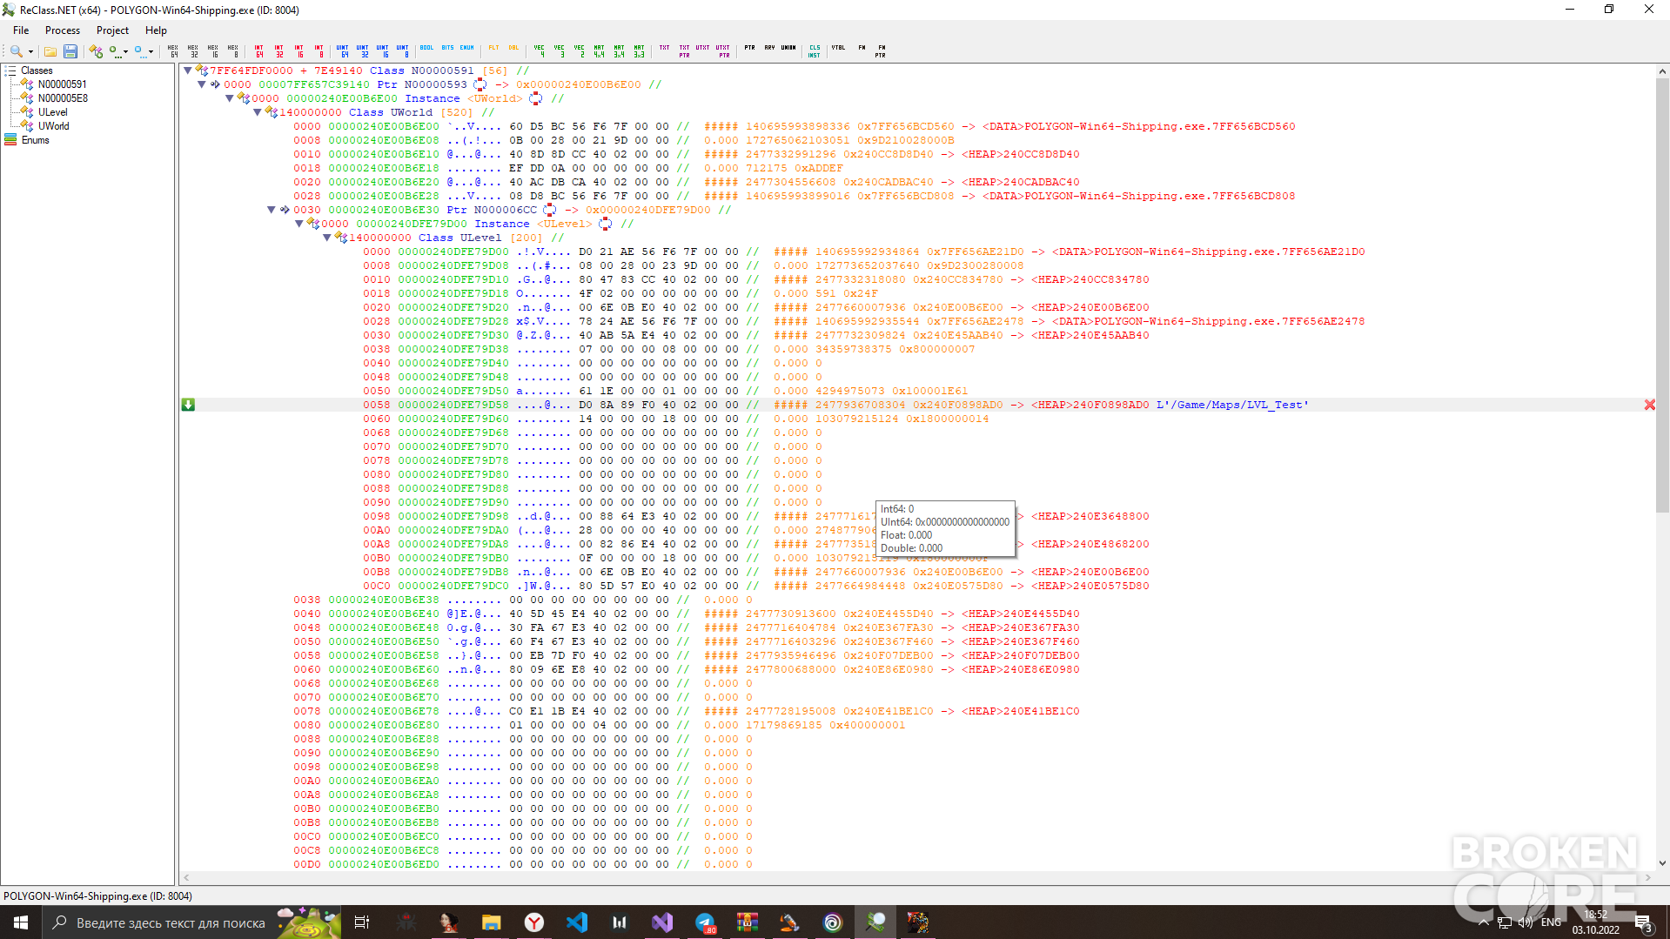Screen dimensions: 1670x939
Task: Click the add new class toolbar icon
Action: [x=96, y=51]
